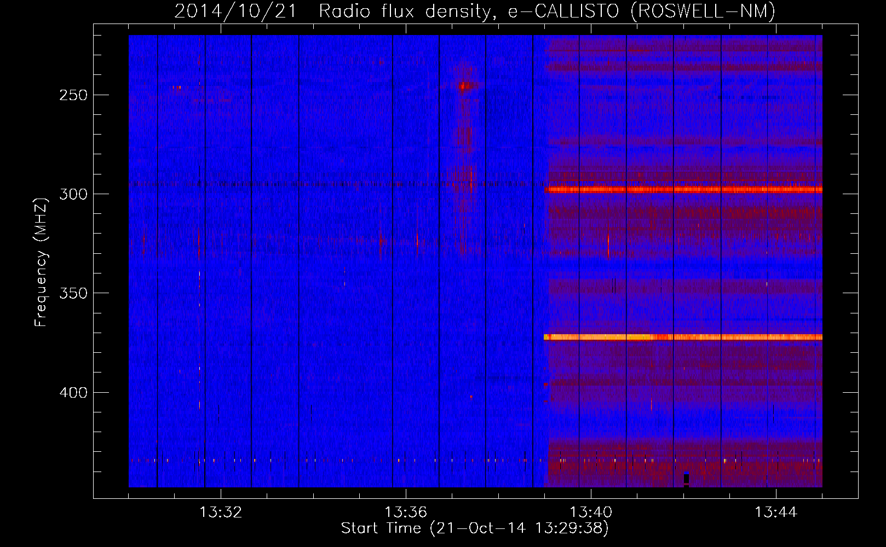
Task: Click the "Frequency (MHZ)" axis label
Action: [x=41, y=262]
